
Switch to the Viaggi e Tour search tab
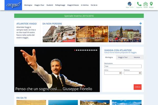pos(123,57)
